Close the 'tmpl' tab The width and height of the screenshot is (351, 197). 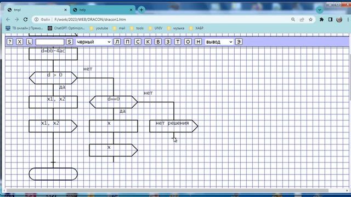coord(65,10)
